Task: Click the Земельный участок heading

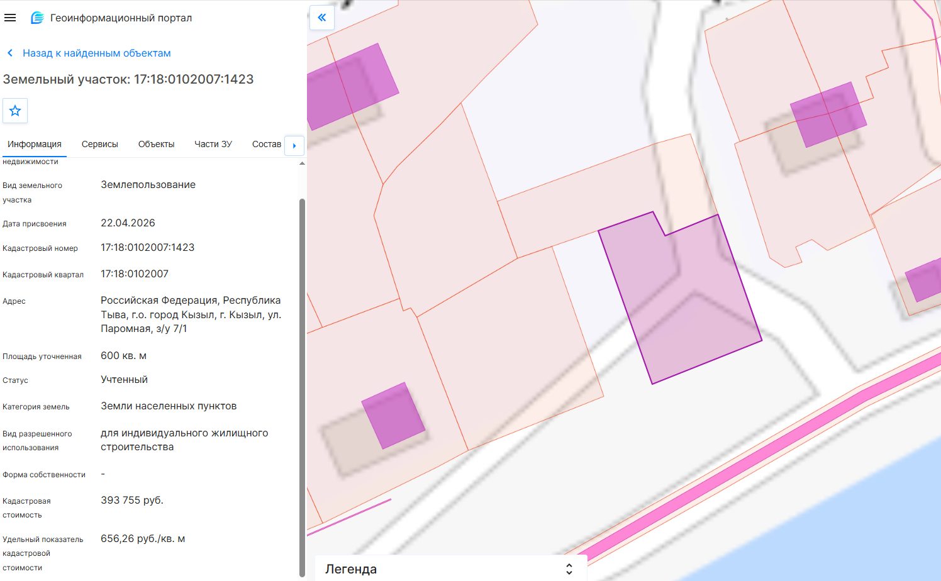Action: point(128,79)
